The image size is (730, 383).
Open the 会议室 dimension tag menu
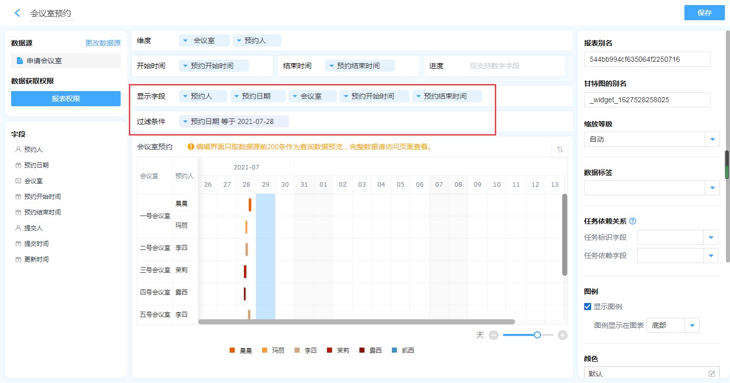click(186, 40)
